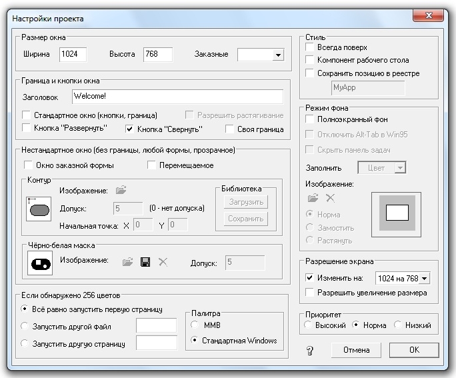Viewport: 456px width, 378px height.
Task: Click the 'Отмена' button
Action: [x=356, y=350]
